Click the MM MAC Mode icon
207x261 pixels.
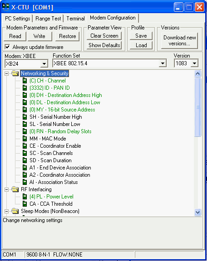(25, 139)
